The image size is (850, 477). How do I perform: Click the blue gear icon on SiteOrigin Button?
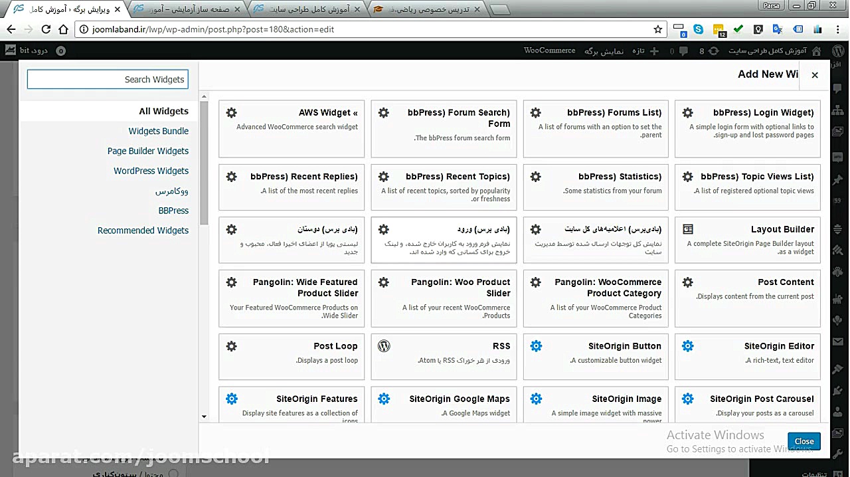[x=536, y=346]
